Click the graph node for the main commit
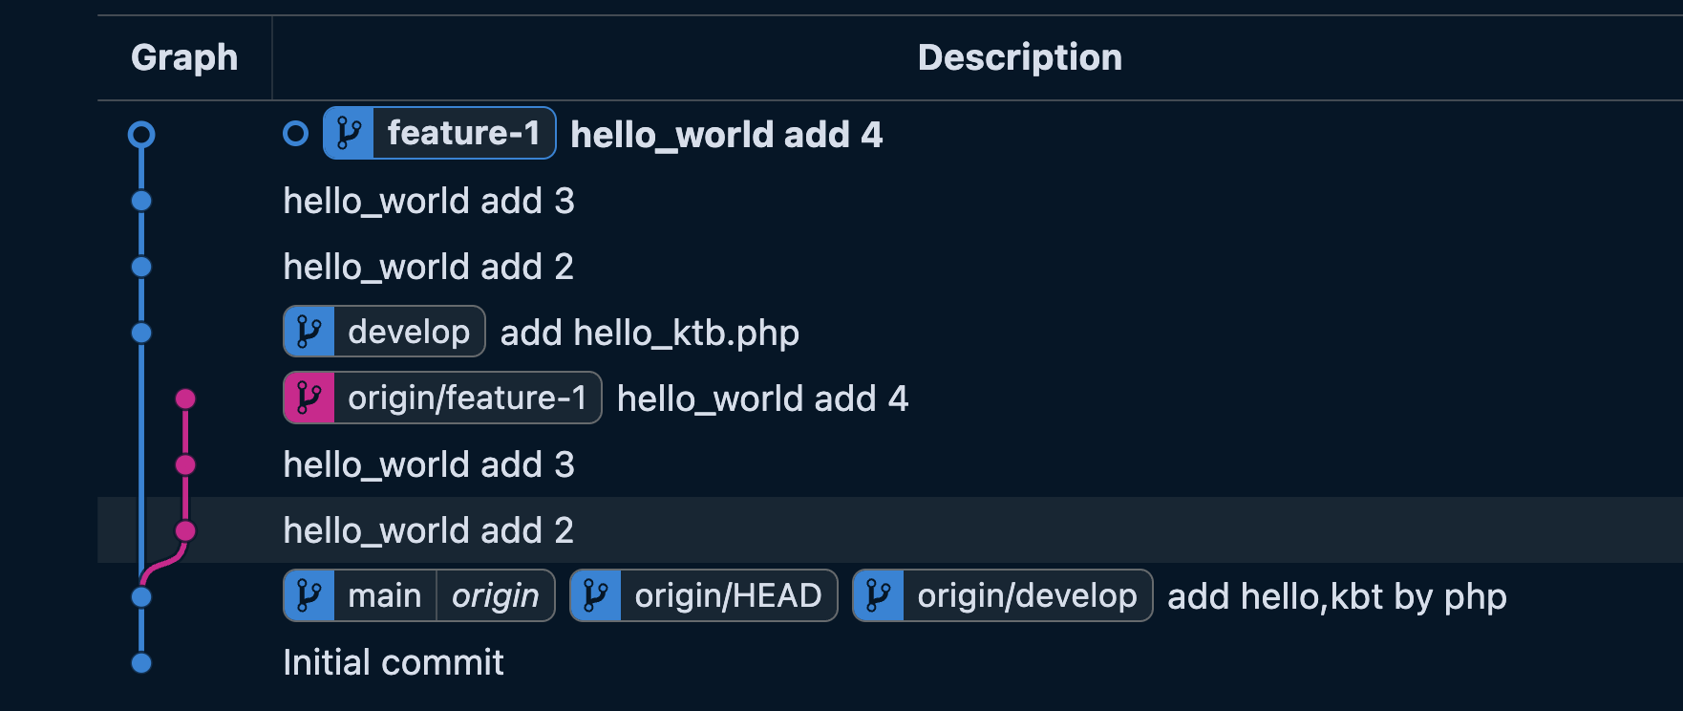 141,597
